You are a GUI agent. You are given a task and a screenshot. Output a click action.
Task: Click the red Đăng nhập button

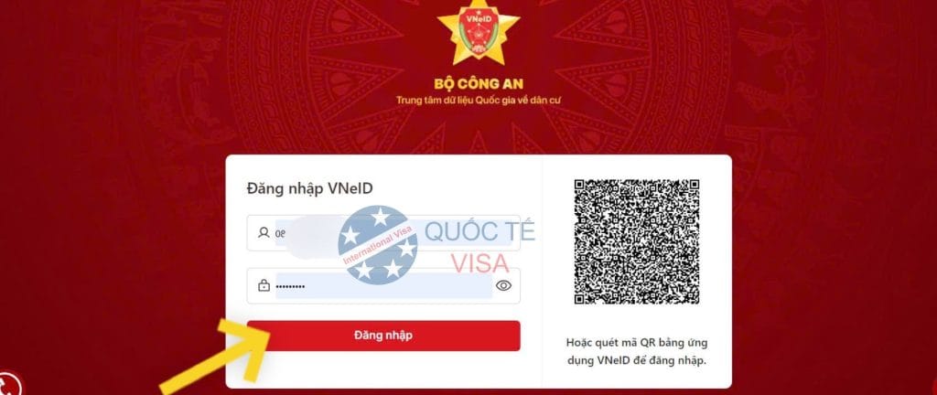click(383, 336)
